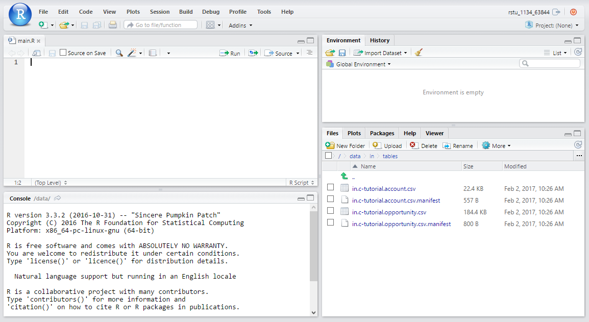589x322 pixels.
Task: Clear environment objects with broom icon
Action: point(419,53)
